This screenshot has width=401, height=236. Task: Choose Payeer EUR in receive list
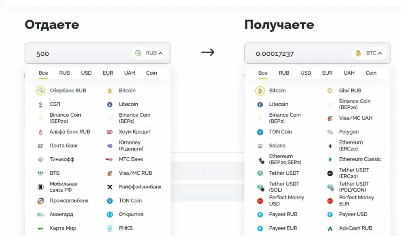283,228
